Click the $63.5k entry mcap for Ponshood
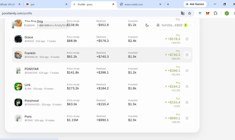 (72, 104)
